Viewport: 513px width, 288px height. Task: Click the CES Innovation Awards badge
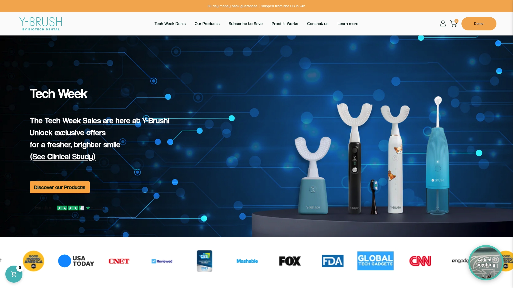(x=204, y=261)
